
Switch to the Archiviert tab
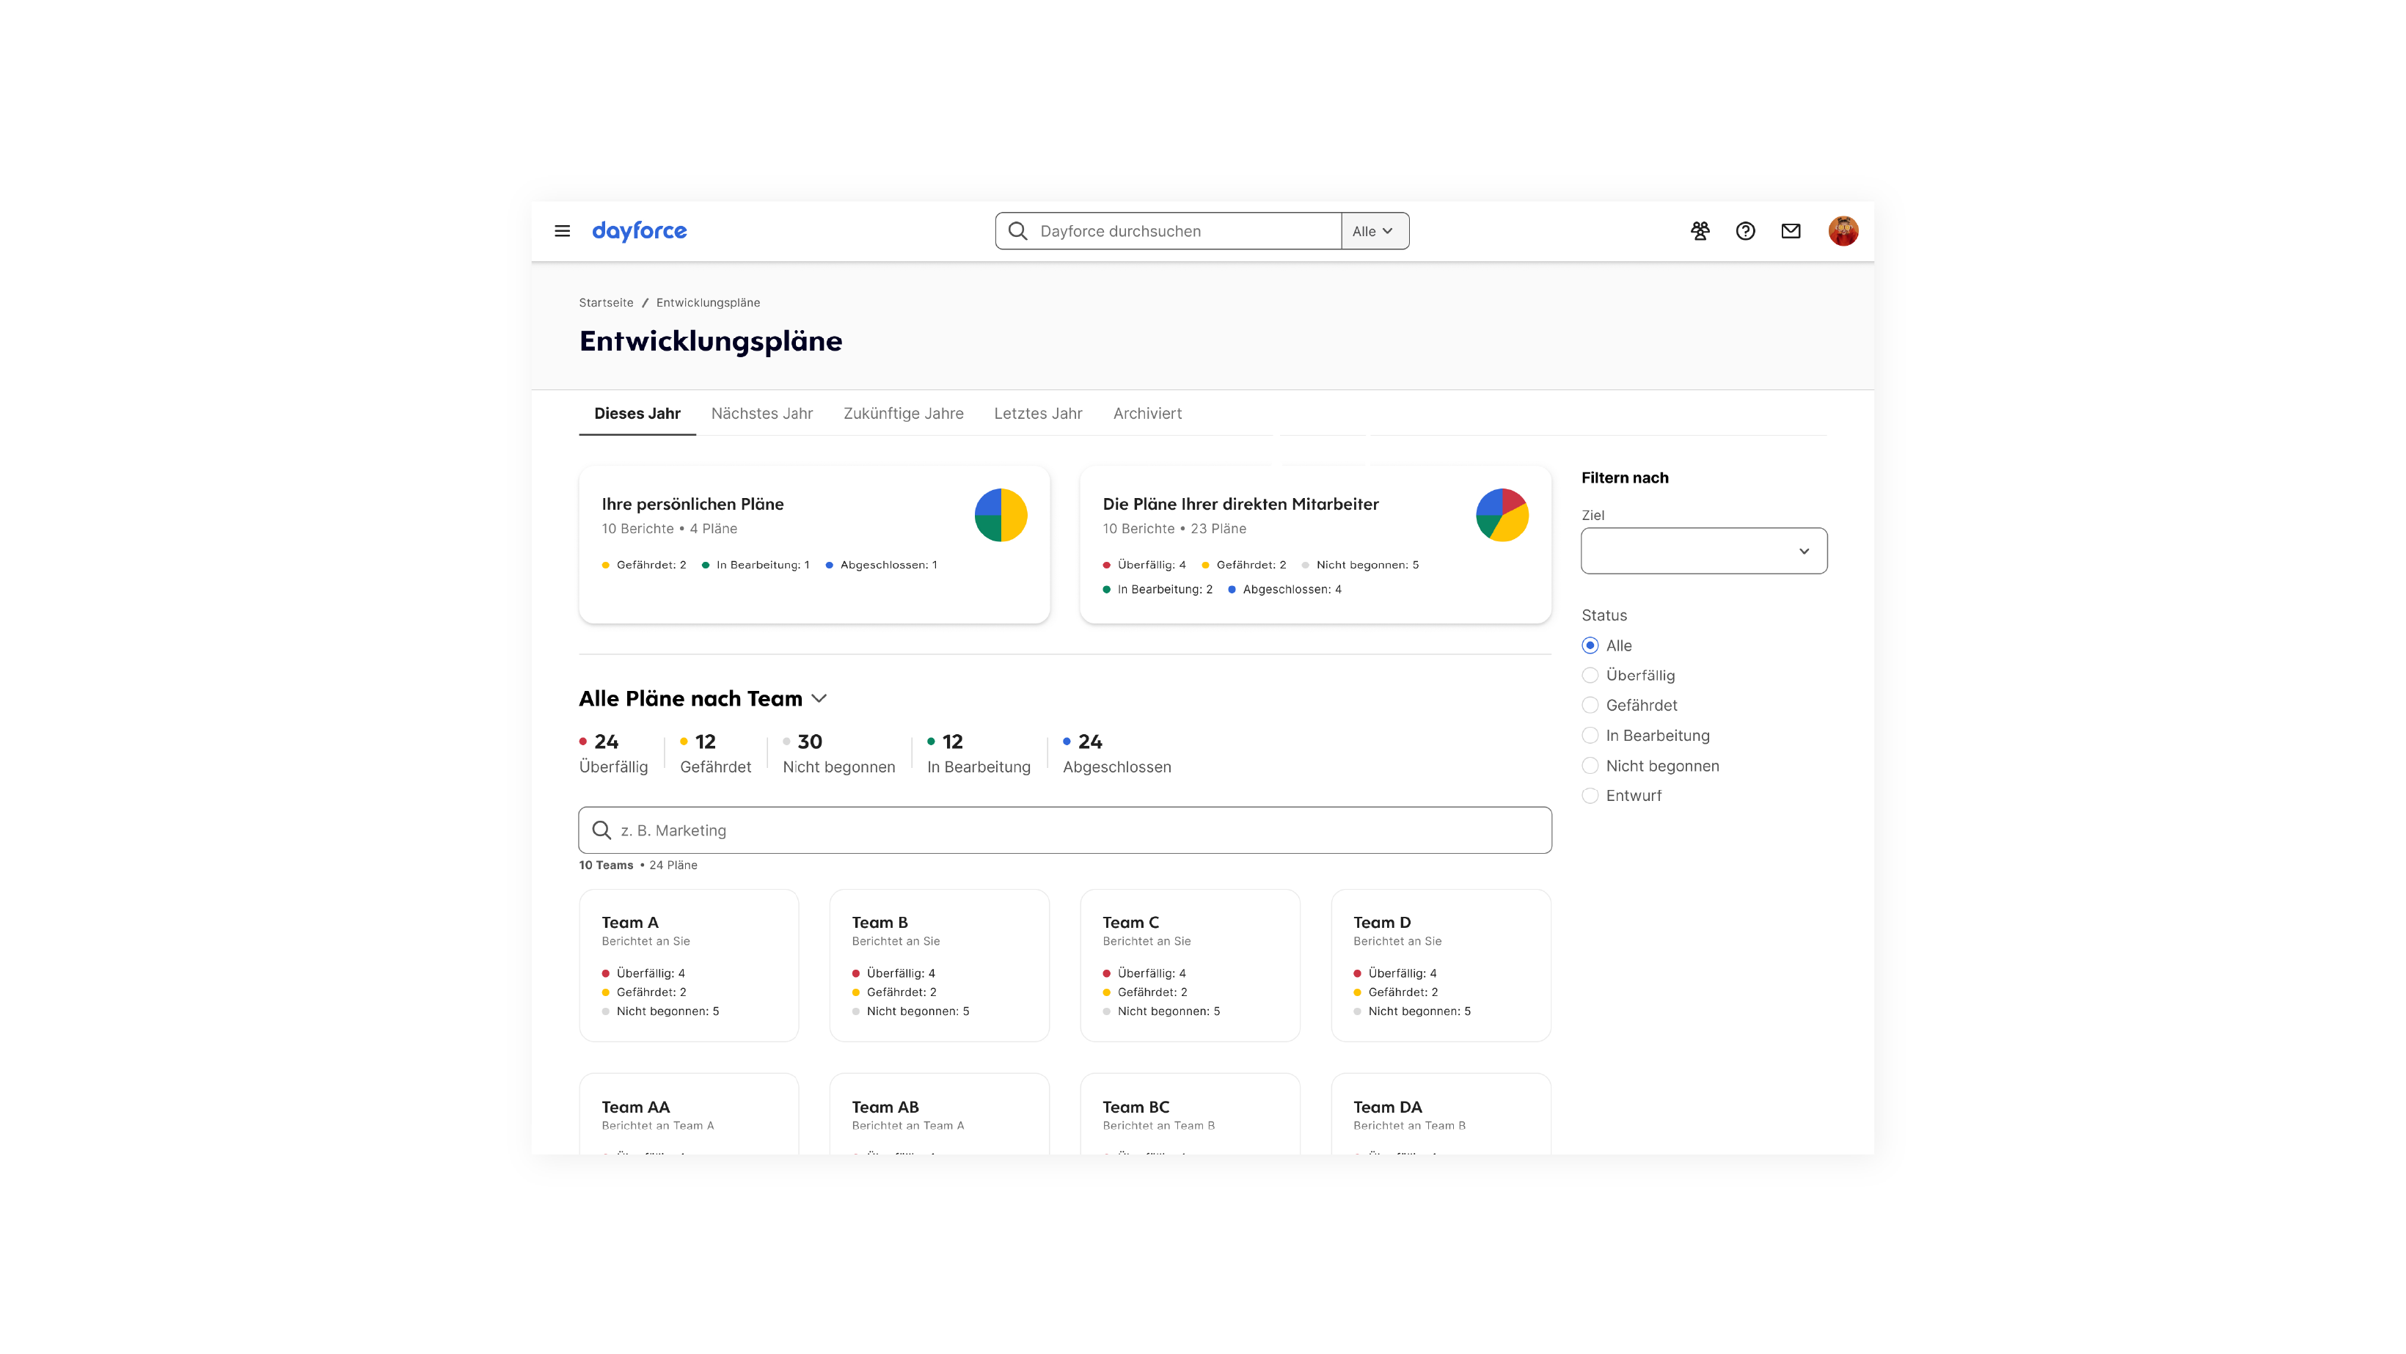(1147, 414)
